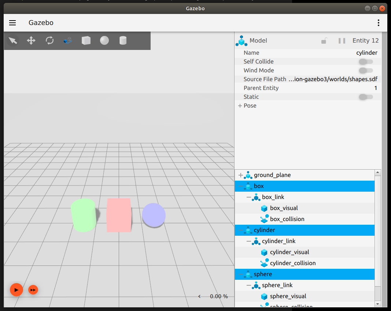The width and height of the screenshot is (391, 311).
Task: Insert a cylinder shape
Action: click(x=123, y=40)
